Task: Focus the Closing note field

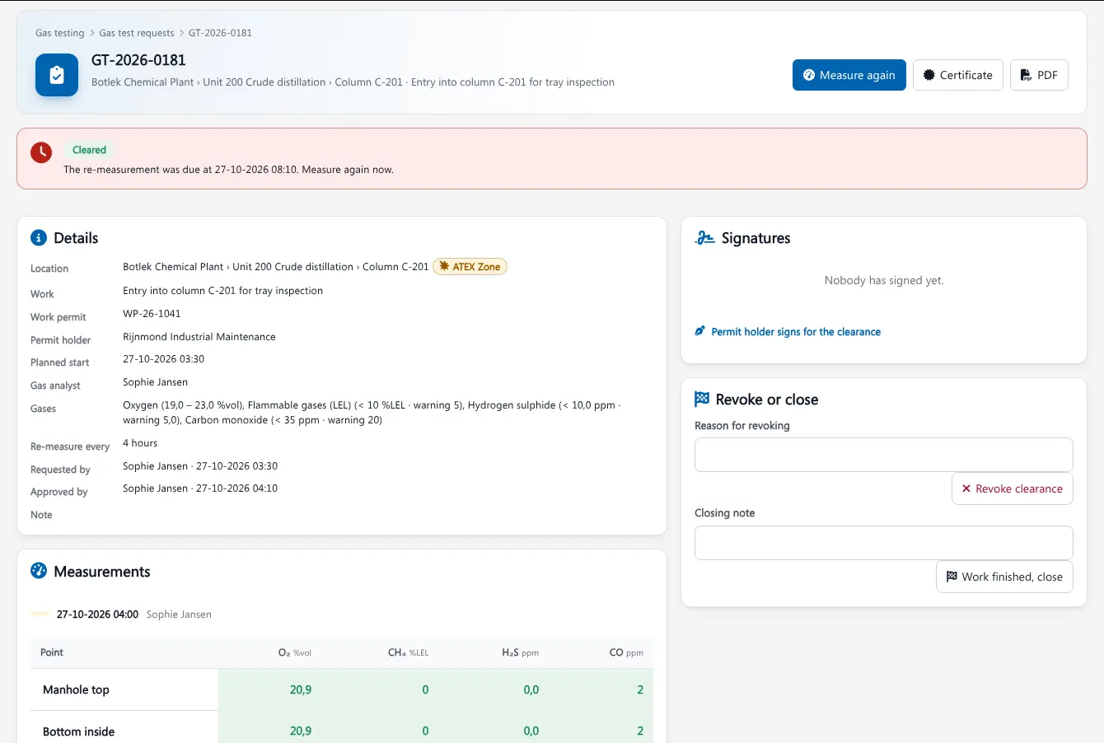Action: click(x=884, y=543)
